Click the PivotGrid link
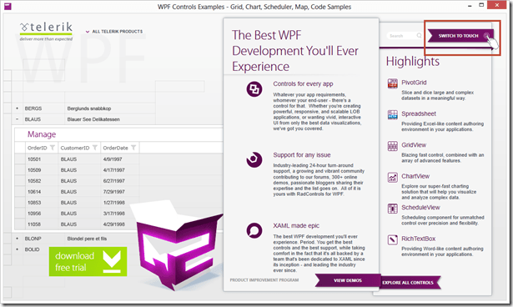The width and height of the screenshot is (513, 307). coord(414,83)
